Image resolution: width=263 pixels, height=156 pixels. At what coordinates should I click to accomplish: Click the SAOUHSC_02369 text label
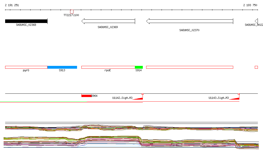pyautogui.click(x=108, y=27)
